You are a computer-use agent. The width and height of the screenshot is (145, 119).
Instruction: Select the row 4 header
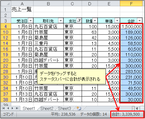6,26
